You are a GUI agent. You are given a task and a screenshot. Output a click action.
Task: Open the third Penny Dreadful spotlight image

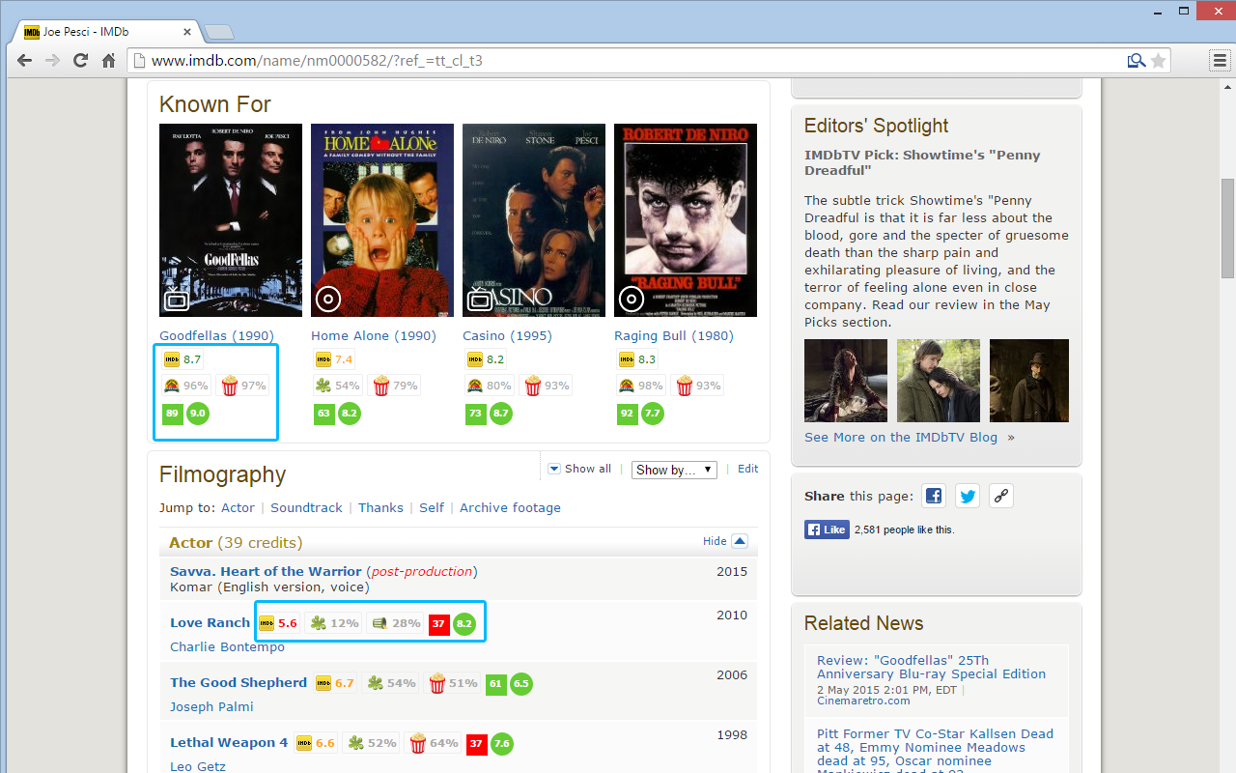(1029, 381)
